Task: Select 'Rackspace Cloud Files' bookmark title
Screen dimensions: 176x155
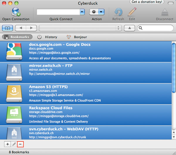Action: (x=51, y=108)
